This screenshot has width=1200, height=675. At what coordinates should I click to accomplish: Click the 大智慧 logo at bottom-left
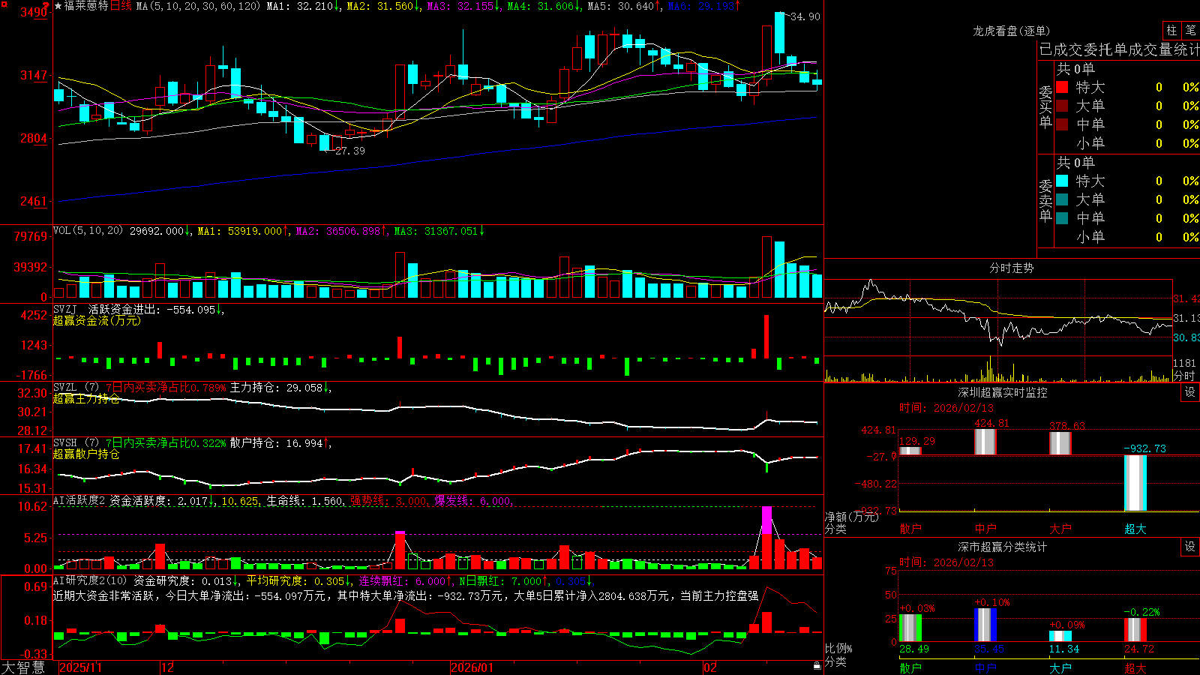[x=23, y=667]
